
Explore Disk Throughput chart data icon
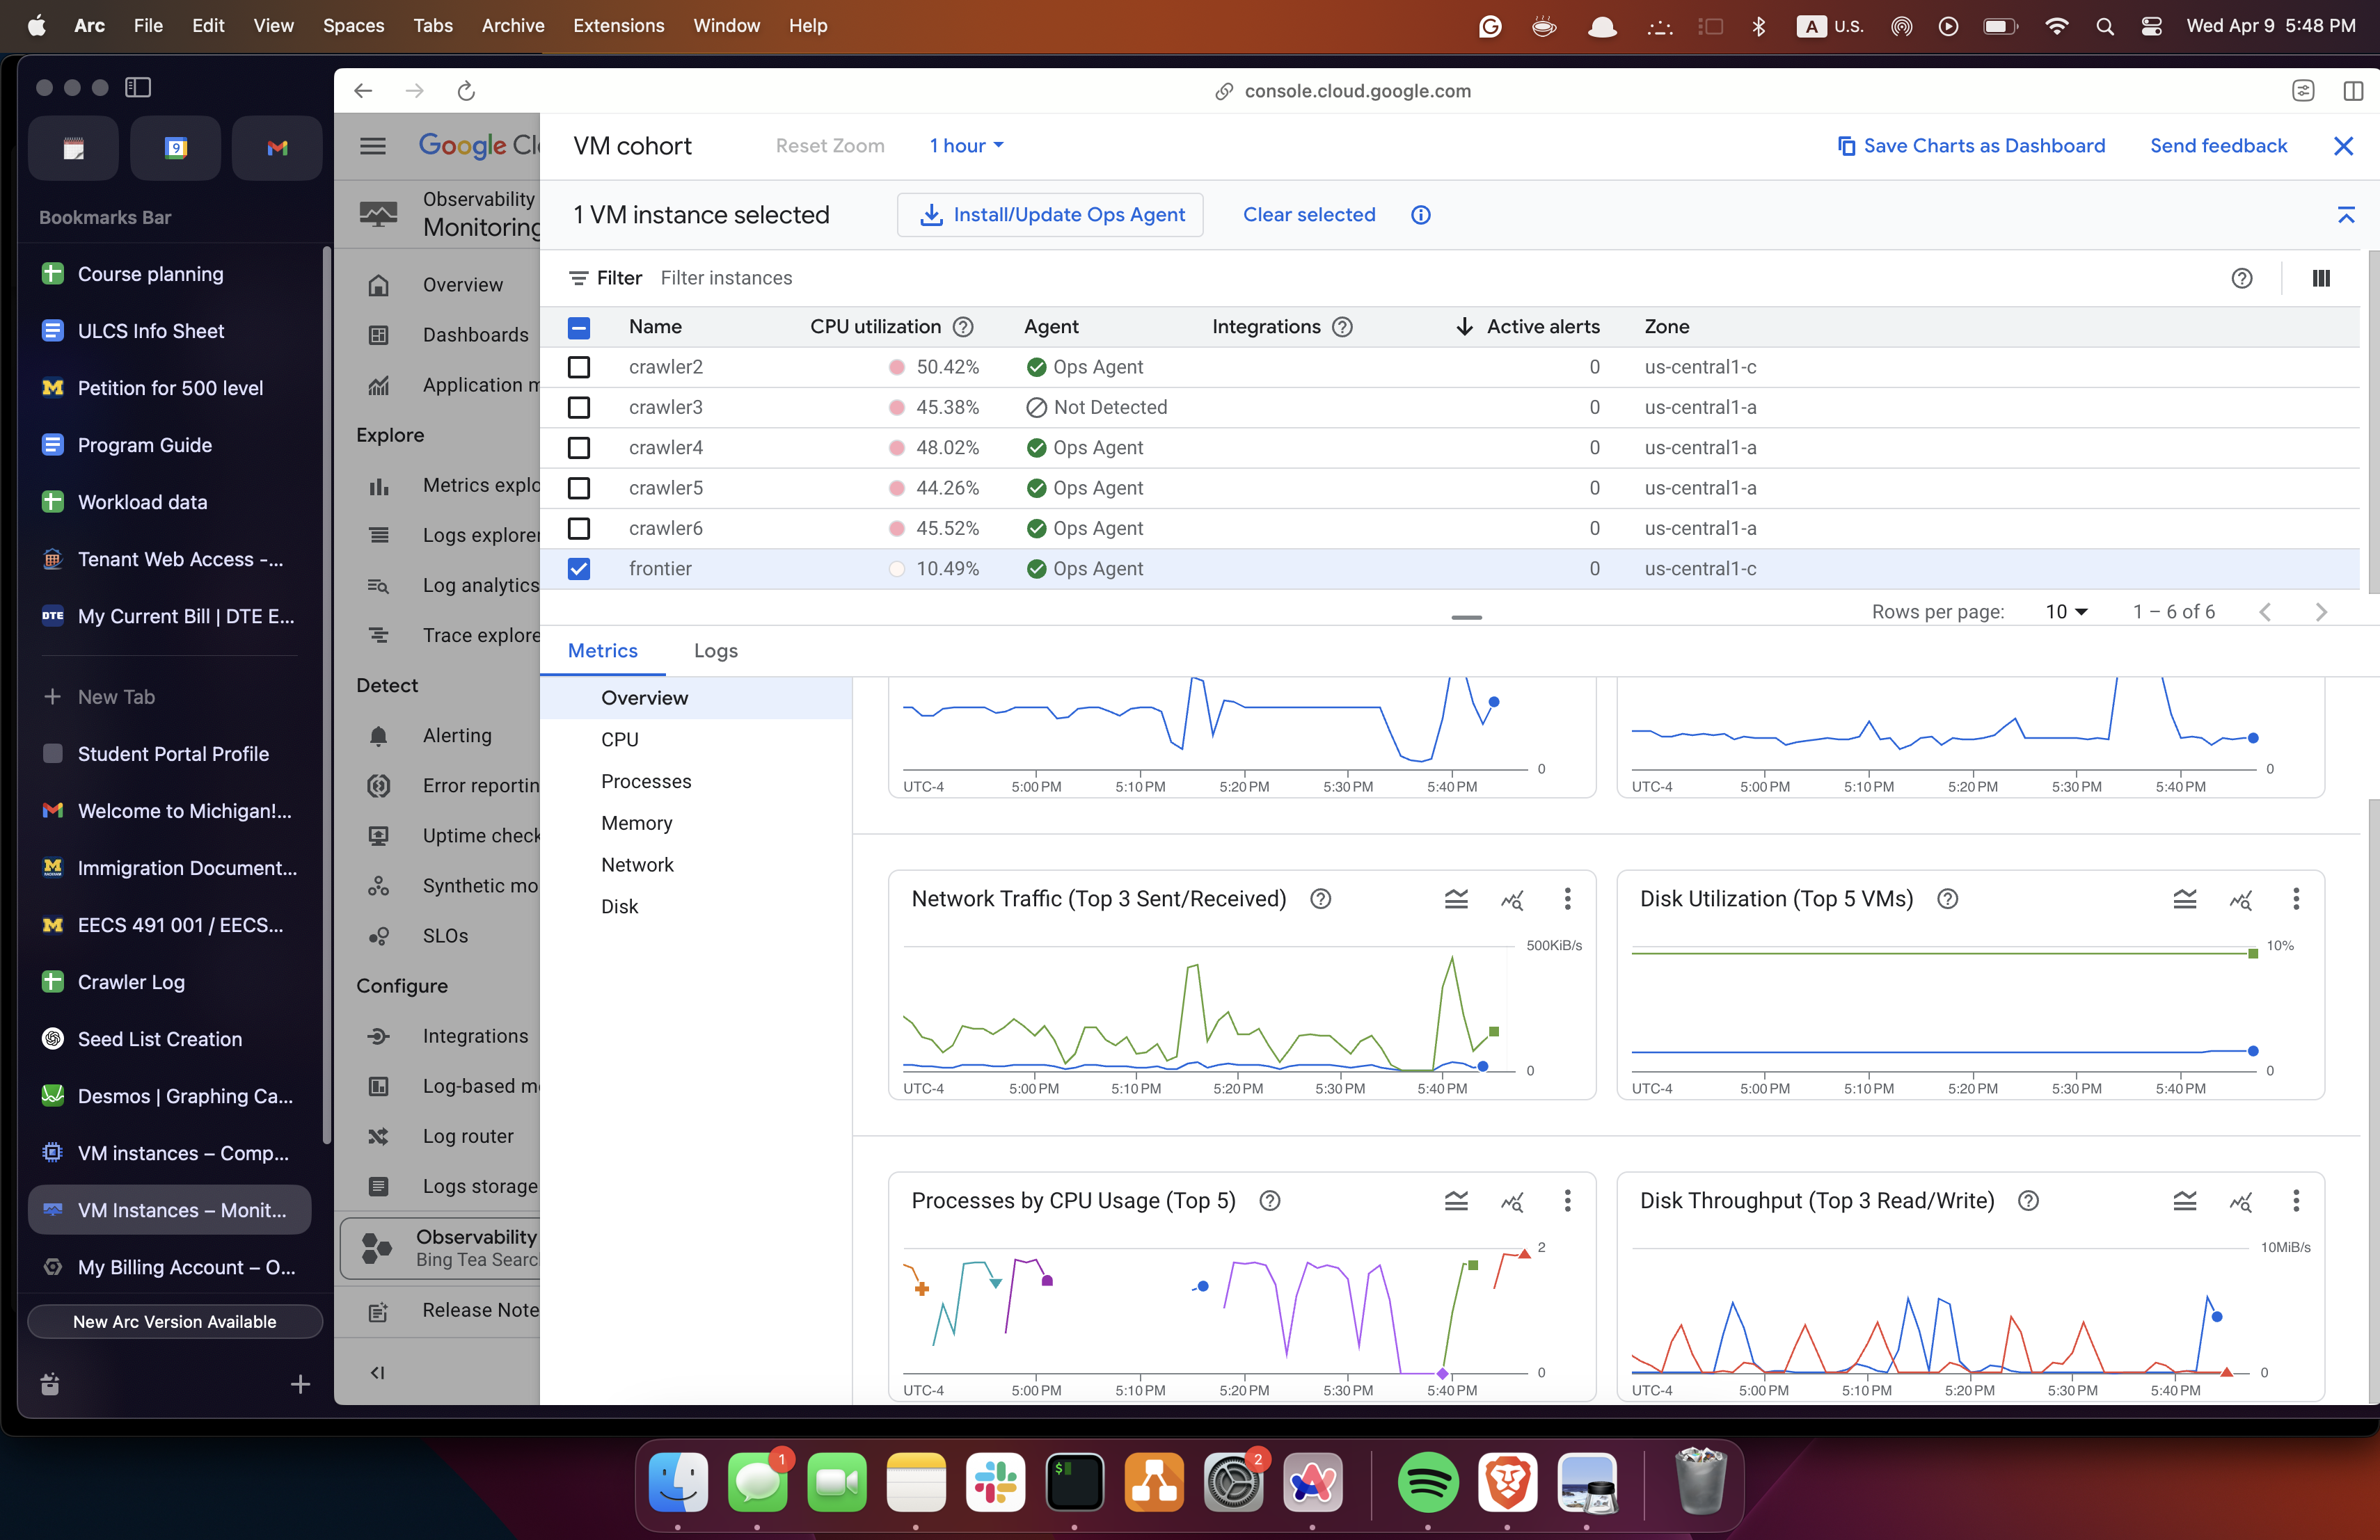2241,1201
